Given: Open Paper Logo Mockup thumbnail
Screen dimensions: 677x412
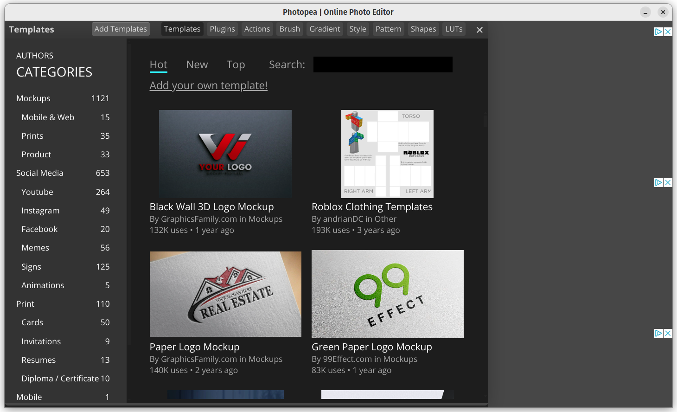Looking at the screenshot, I should click(225, 294).
